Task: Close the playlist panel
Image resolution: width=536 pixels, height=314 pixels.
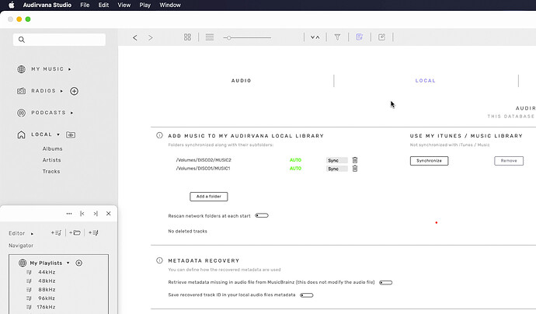Action: 108,214
